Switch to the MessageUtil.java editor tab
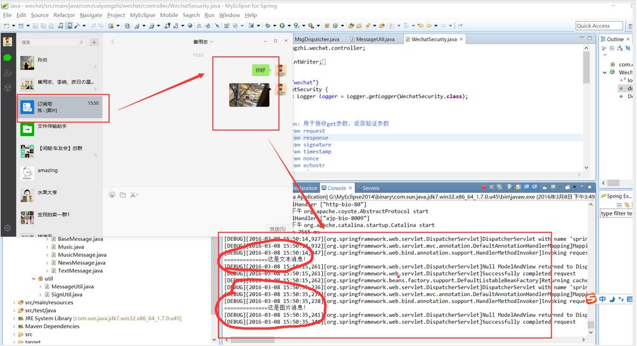The width and height of the screenshot is (637, 346). [371, 39]
